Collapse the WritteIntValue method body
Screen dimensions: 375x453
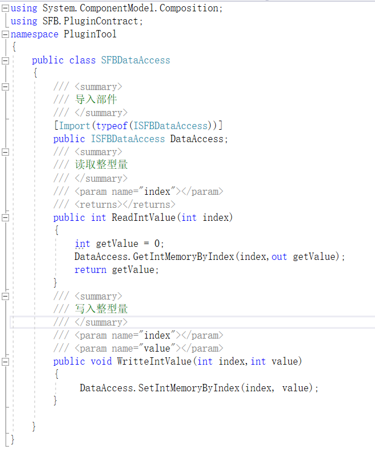pyautogui.click(x=5, y=362)
